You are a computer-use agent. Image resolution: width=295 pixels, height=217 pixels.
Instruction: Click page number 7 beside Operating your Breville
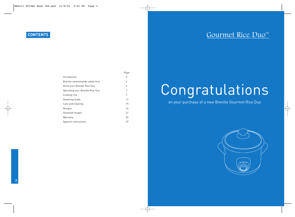tap(126, 90)
